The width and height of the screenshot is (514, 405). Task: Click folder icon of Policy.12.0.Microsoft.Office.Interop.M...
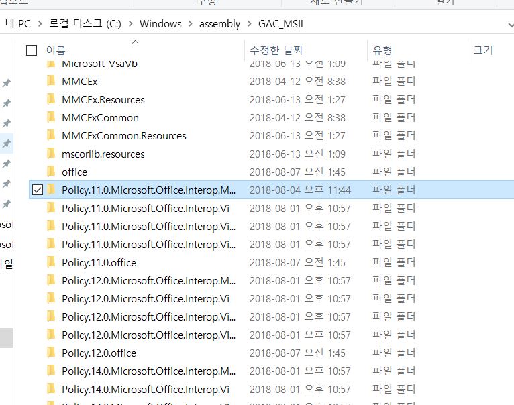pos(51,280)
